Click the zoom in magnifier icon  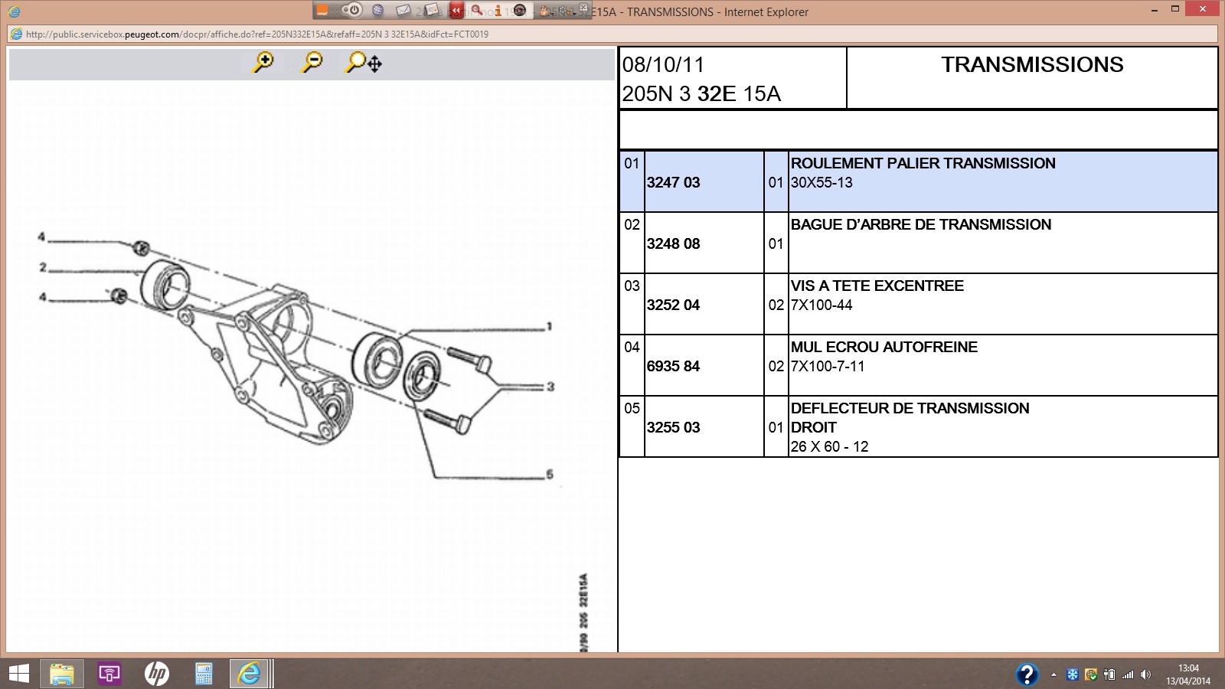[x=263, y=62]
